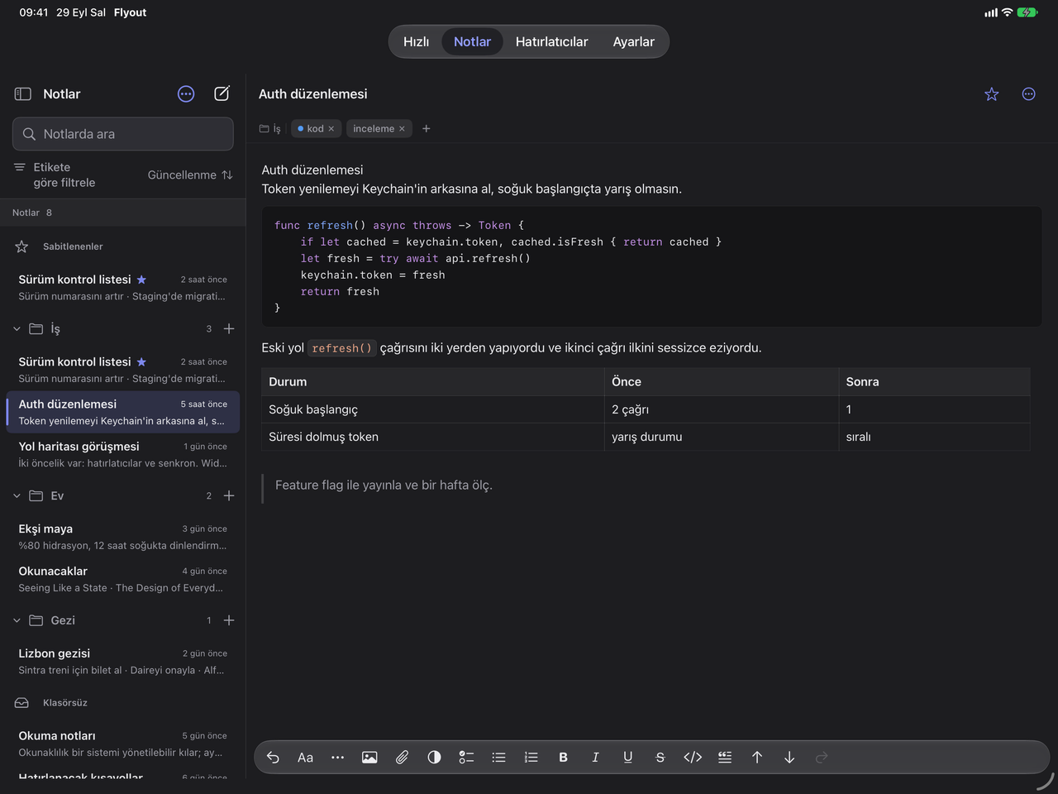Open Etikete göre filtrele filter
Screen dimensions: 1058x794
(x=55, y=175)
